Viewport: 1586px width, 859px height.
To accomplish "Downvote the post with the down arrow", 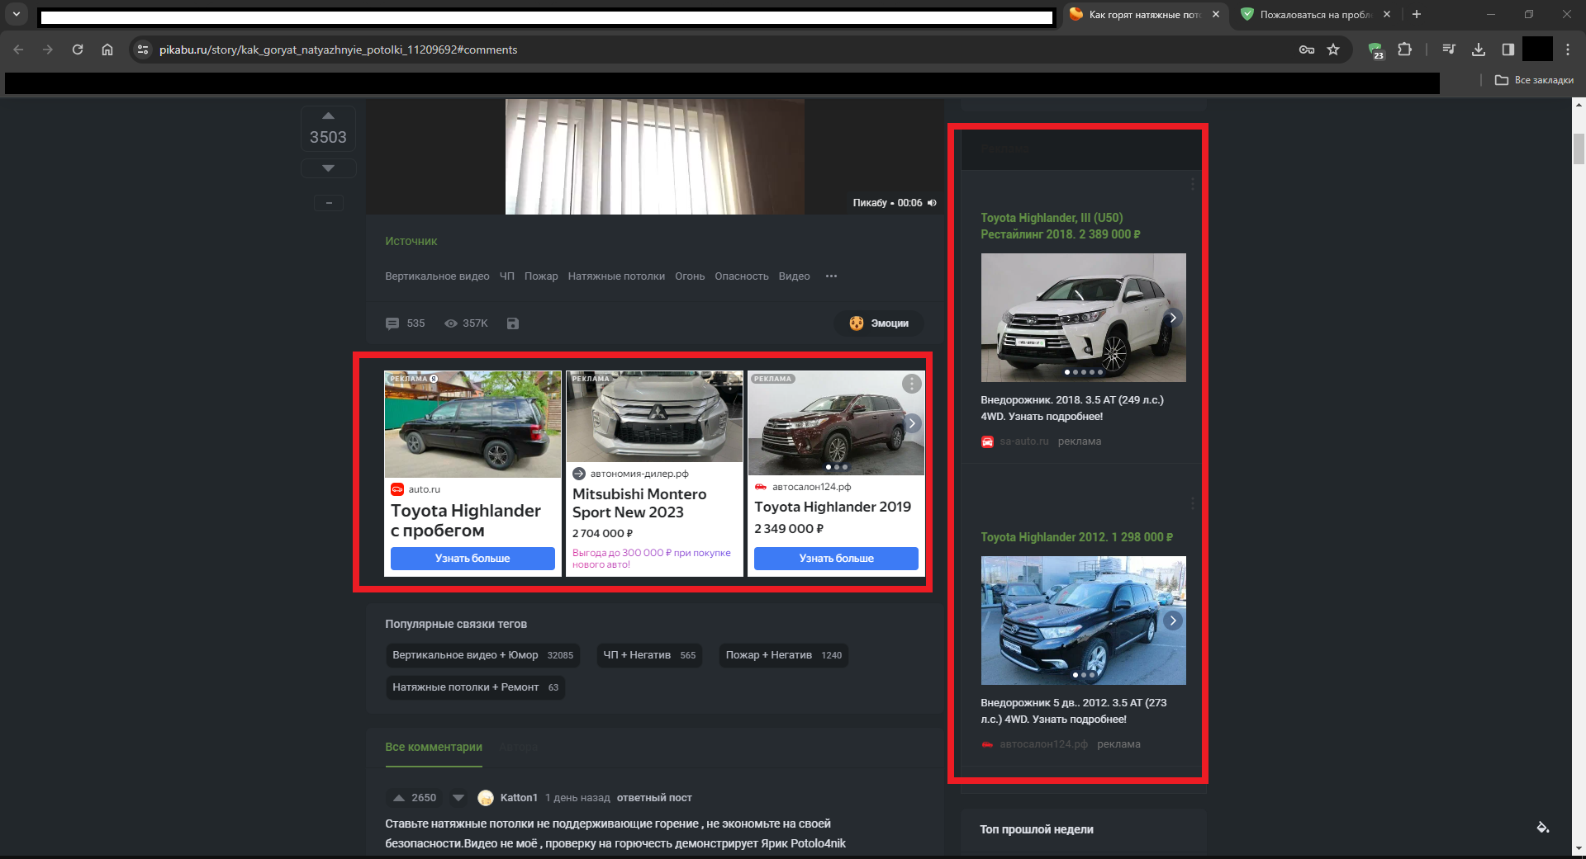I will click(328, 168).
